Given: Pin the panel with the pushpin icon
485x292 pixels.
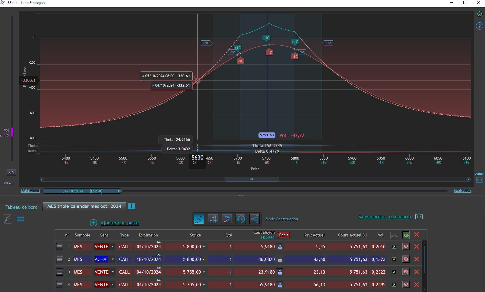Looking at the screenshot, I should (x=8, y=219).
